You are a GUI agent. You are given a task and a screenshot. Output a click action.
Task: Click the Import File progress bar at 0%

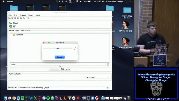click(58, 49)
